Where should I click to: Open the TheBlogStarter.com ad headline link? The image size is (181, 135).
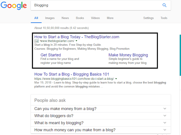pos(77,37)
